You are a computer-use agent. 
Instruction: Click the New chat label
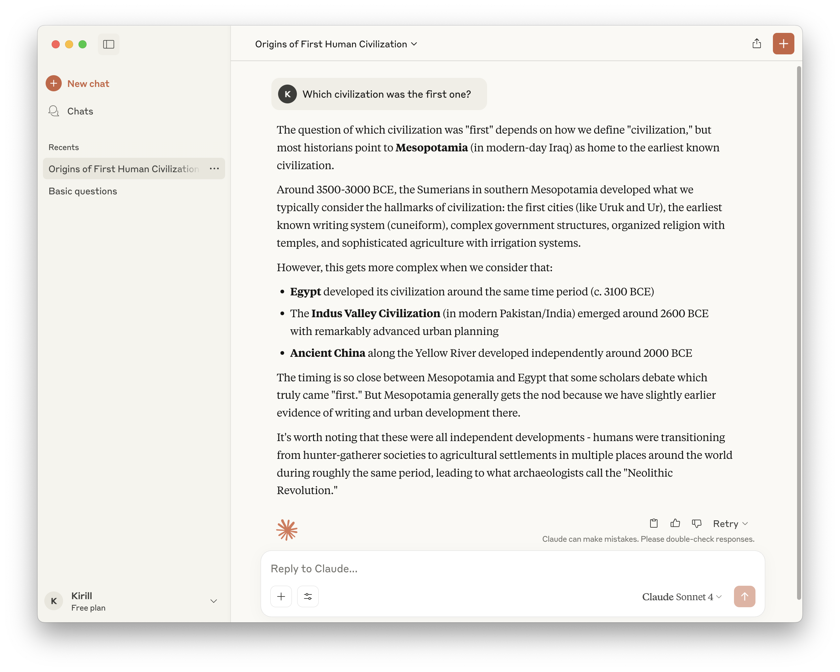[x=88, y=84]
